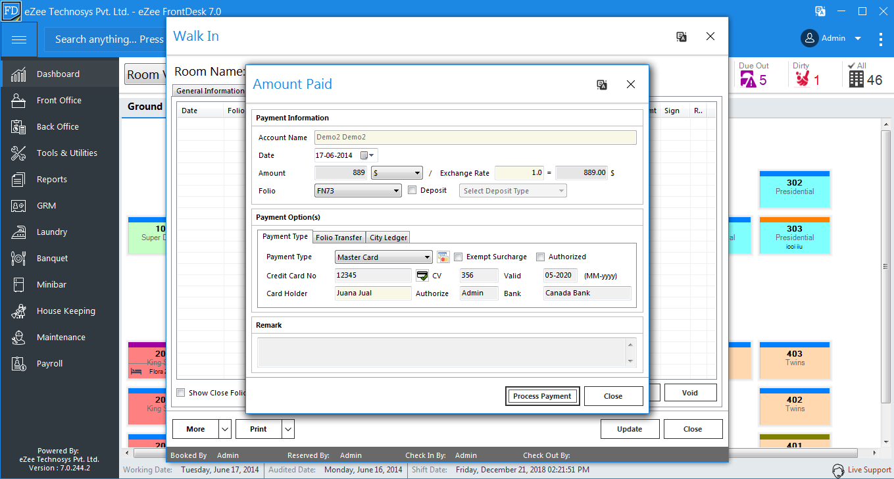
Task: Click the Dashboard sidebar icon
Action: coord(18,74)
